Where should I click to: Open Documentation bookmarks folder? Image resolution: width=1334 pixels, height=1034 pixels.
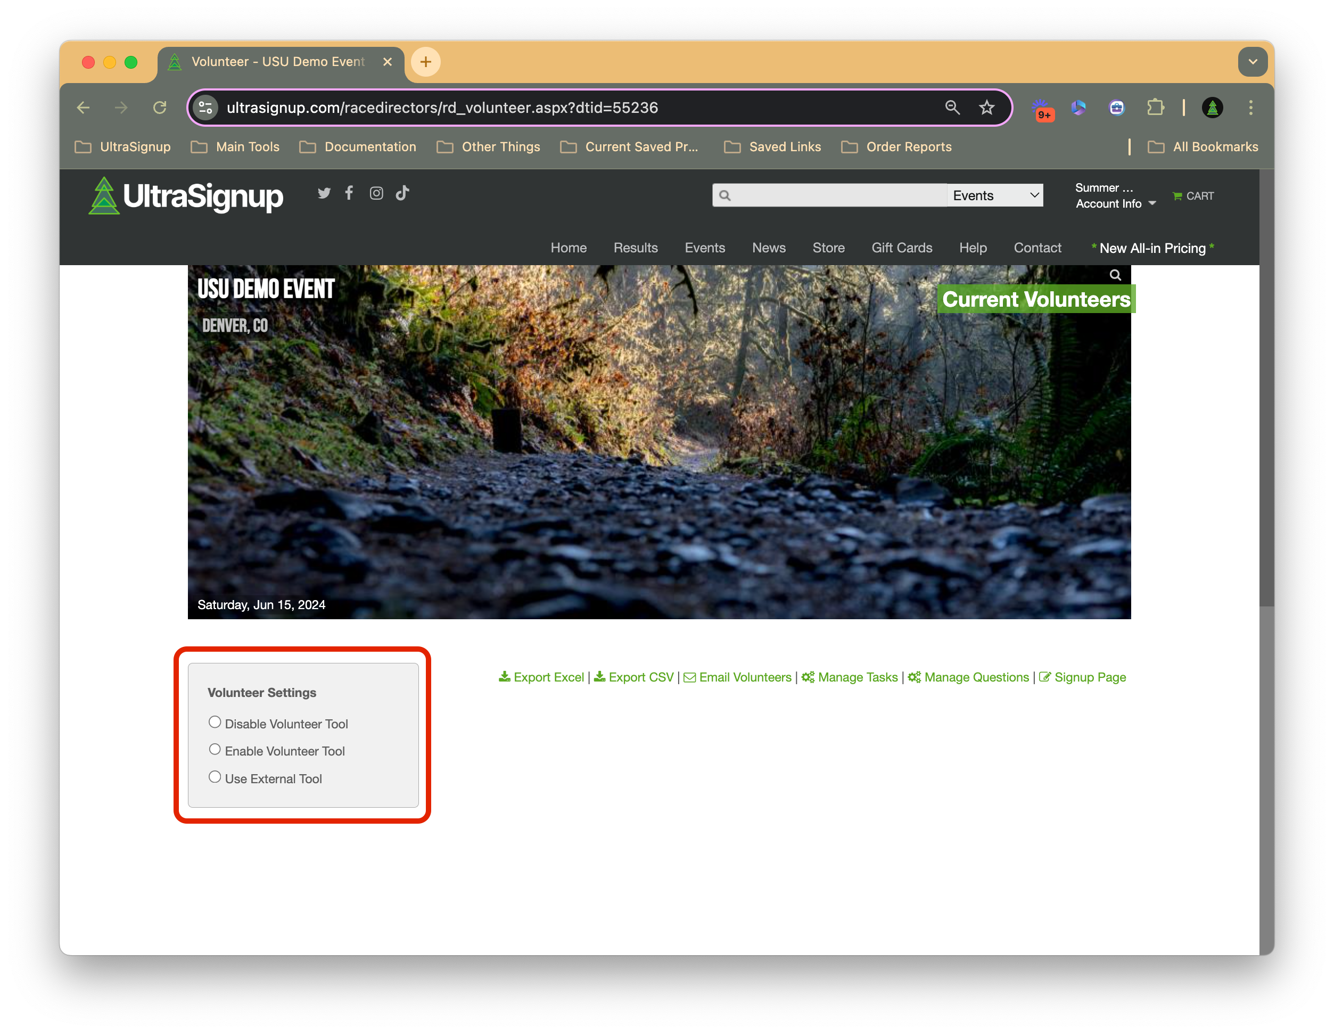(x=358, y=146)
